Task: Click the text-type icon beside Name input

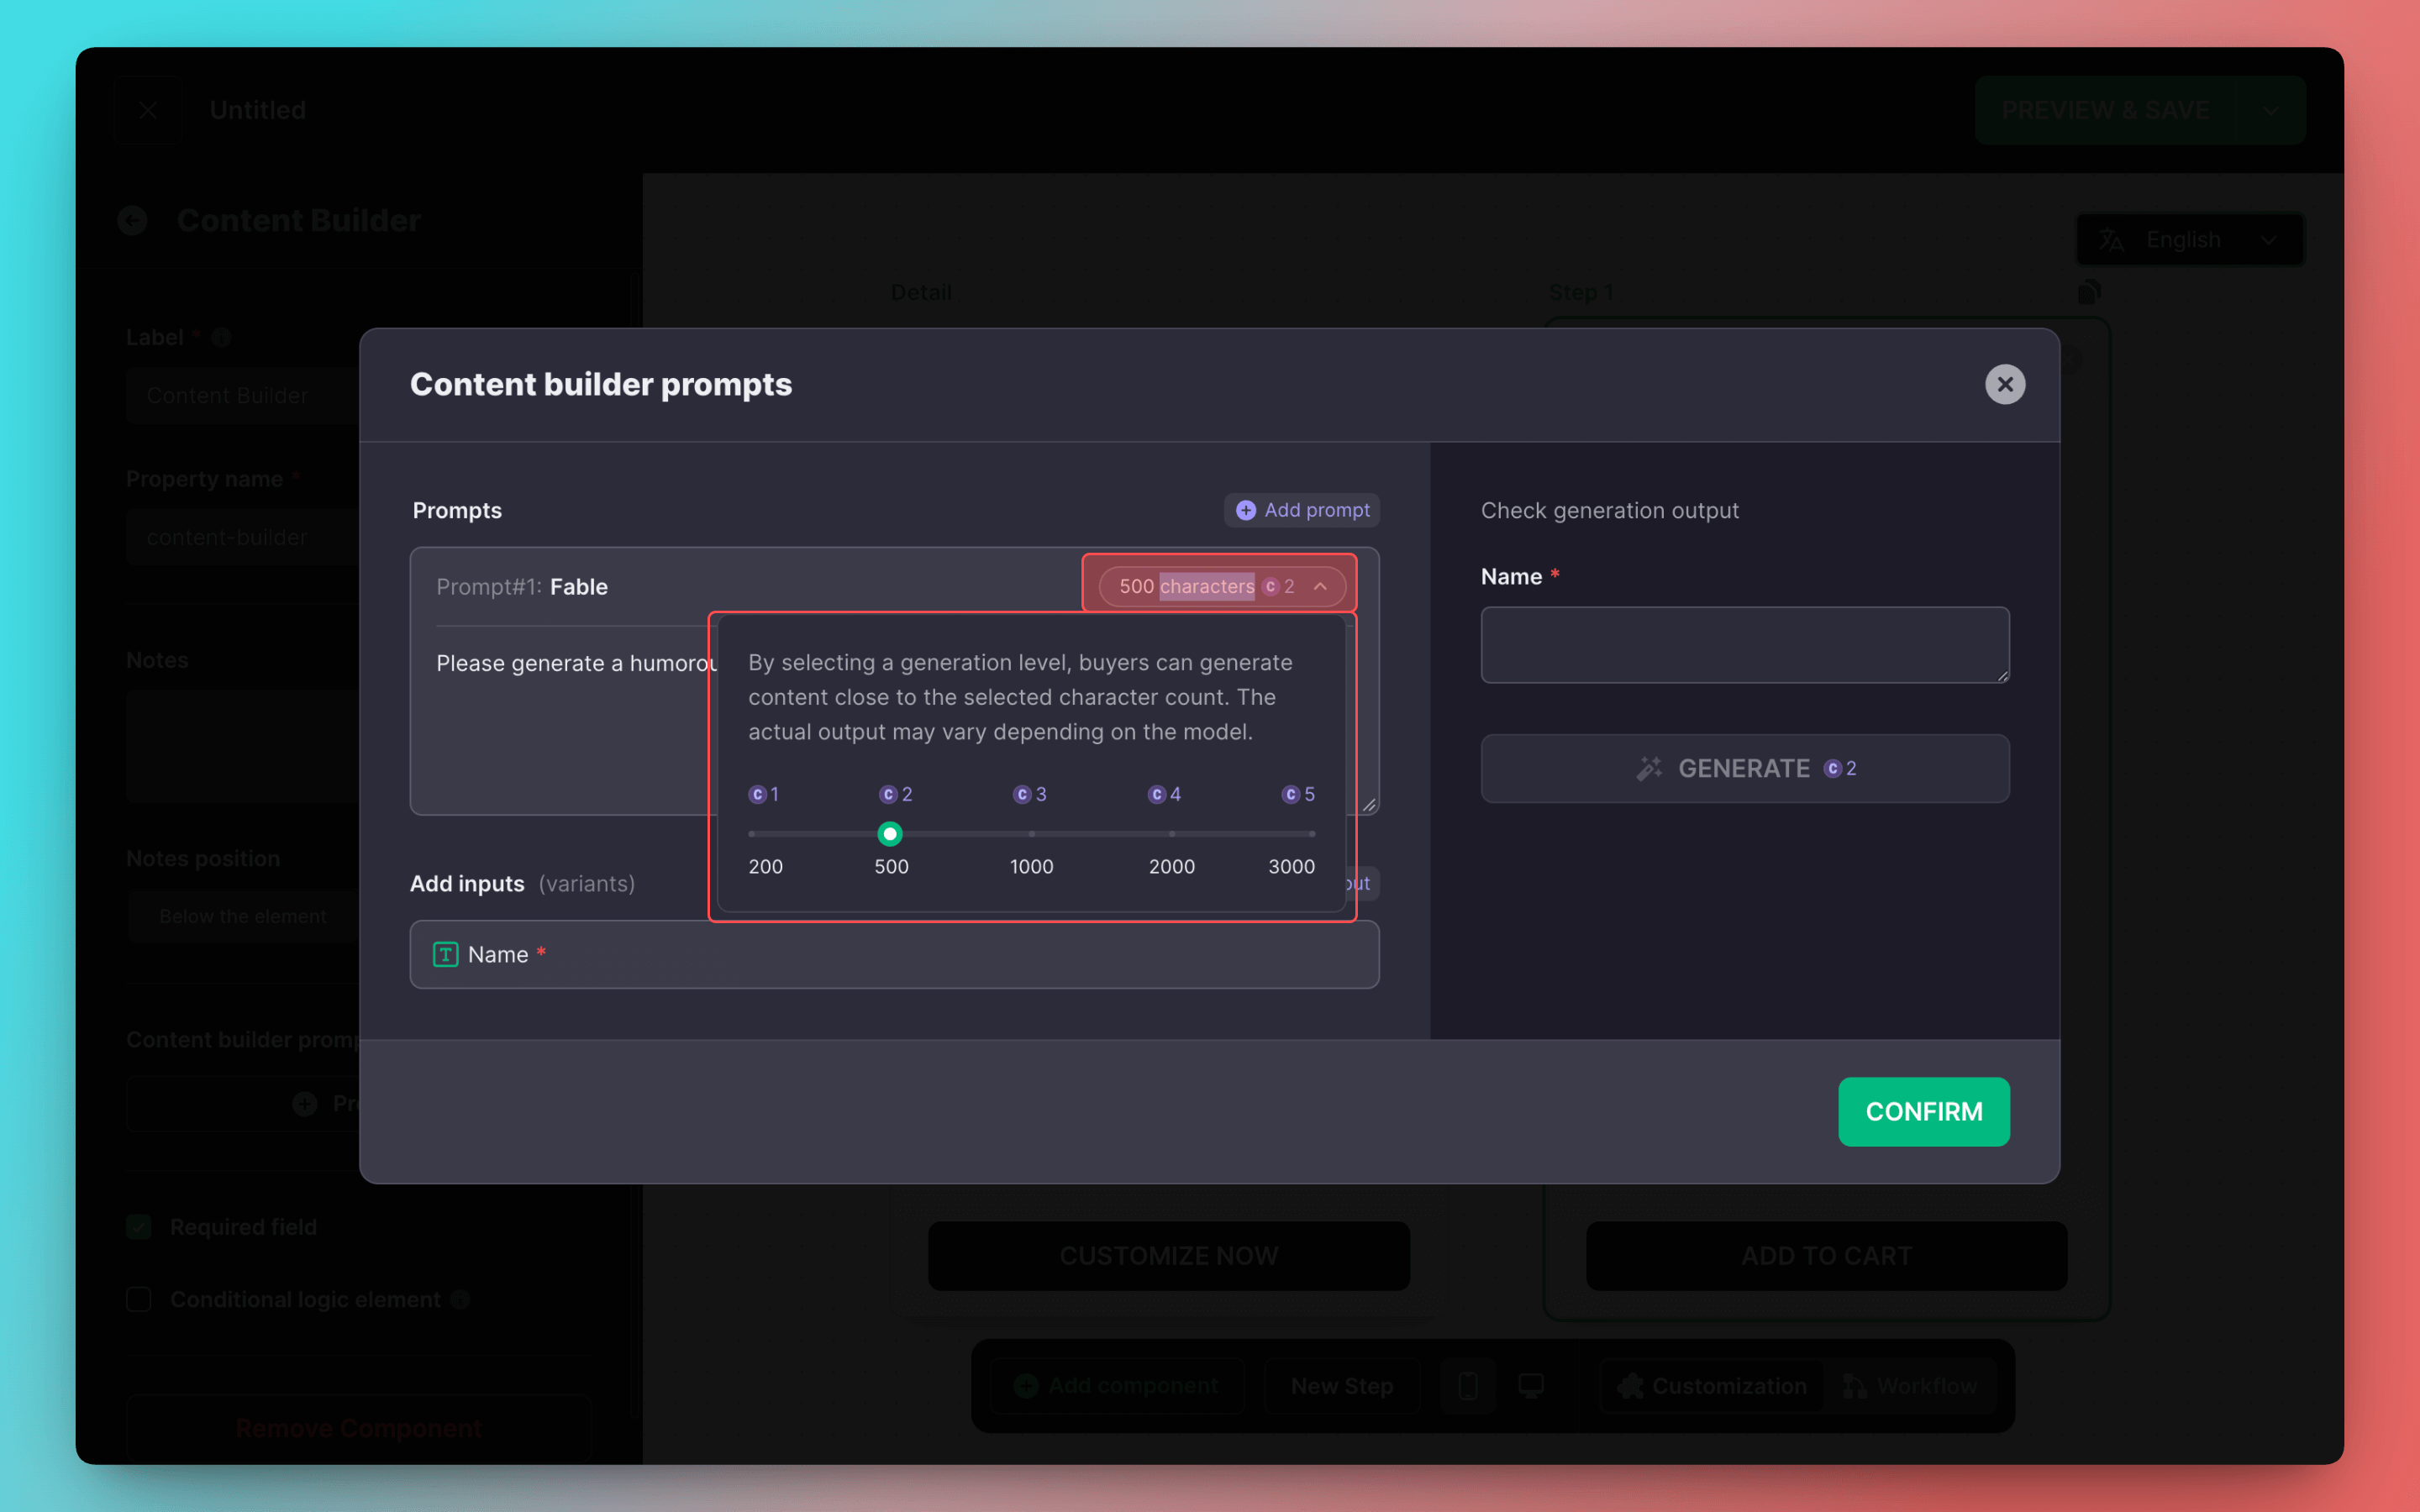Action: pyautogui.click(x=445, y=954)
